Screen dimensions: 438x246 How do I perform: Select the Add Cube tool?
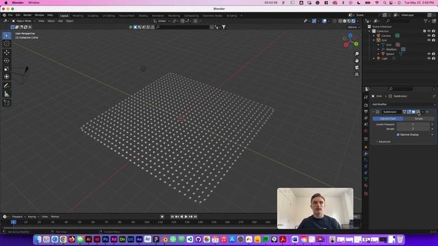point(7,103)
